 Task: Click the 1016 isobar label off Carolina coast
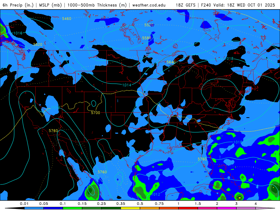pos(238,142)
